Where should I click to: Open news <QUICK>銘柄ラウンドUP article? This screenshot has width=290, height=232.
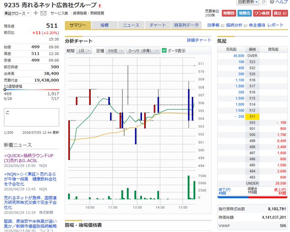29,158
